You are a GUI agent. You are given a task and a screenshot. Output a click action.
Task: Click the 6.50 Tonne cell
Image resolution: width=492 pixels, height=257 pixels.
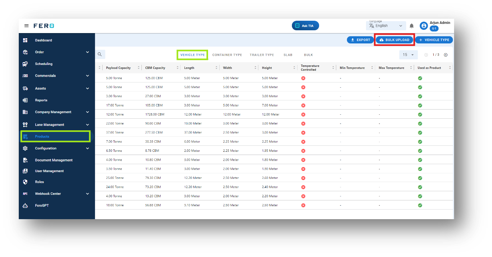point(114,151)
